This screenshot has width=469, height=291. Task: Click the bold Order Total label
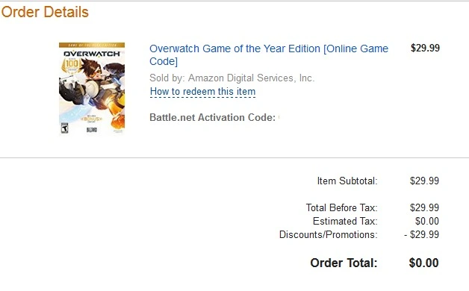click(344, 263)
